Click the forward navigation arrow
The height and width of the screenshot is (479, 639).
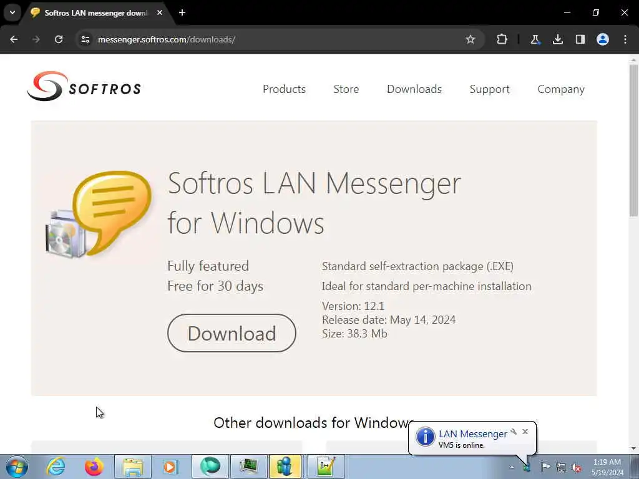tap(36, 39)
